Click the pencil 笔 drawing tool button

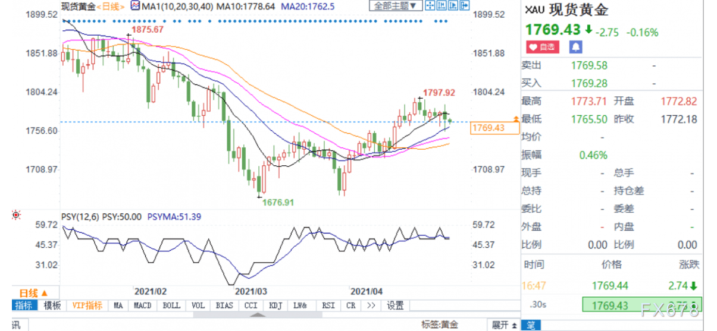pos(530,324)
